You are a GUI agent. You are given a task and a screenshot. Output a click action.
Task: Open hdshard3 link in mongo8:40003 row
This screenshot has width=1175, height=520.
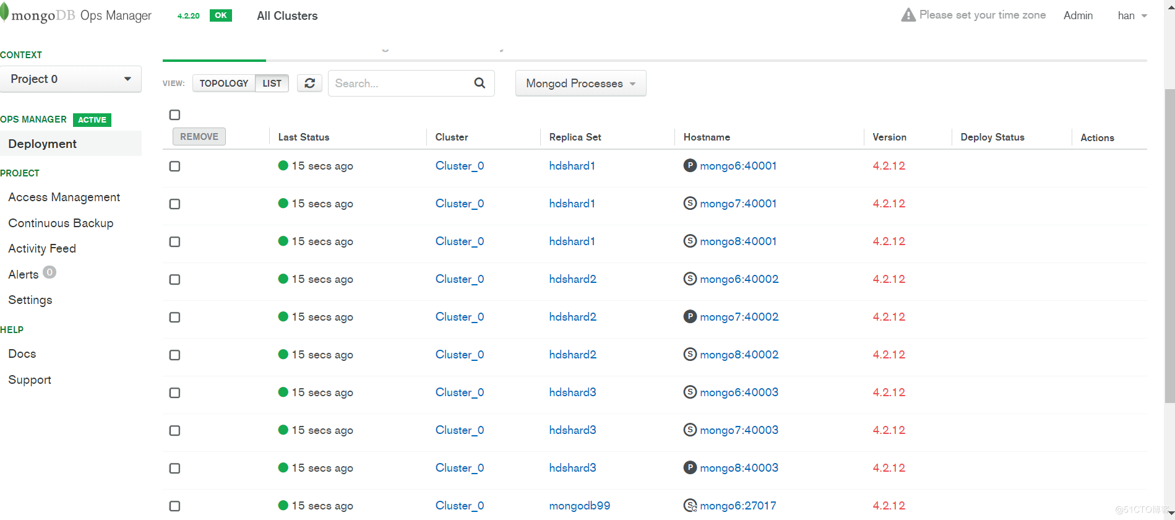click(x=573, y=467)
